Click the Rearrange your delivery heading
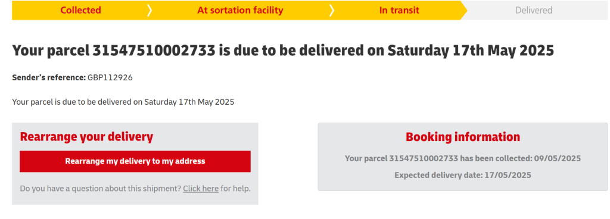 tap(86, 137)
